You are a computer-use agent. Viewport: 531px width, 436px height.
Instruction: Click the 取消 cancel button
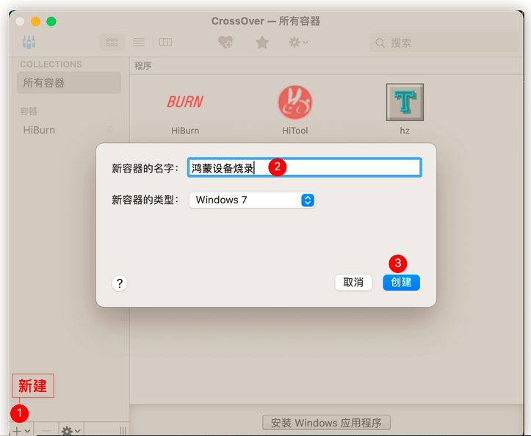[353, 283]
